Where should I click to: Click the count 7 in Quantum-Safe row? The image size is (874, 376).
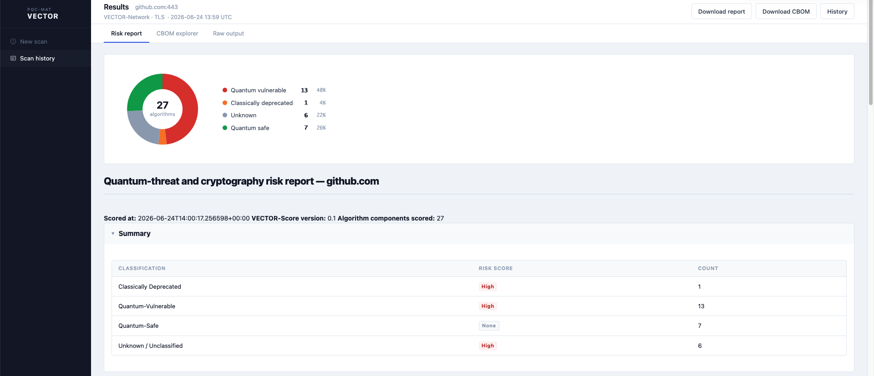pyautogui.click(x=700, y=326)
